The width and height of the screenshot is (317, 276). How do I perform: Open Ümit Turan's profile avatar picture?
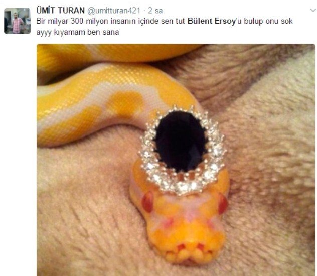click(17, 21)
